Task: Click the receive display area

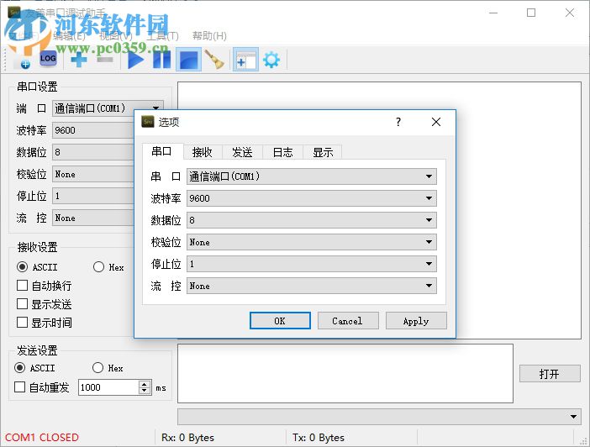Action: [379, 210]
